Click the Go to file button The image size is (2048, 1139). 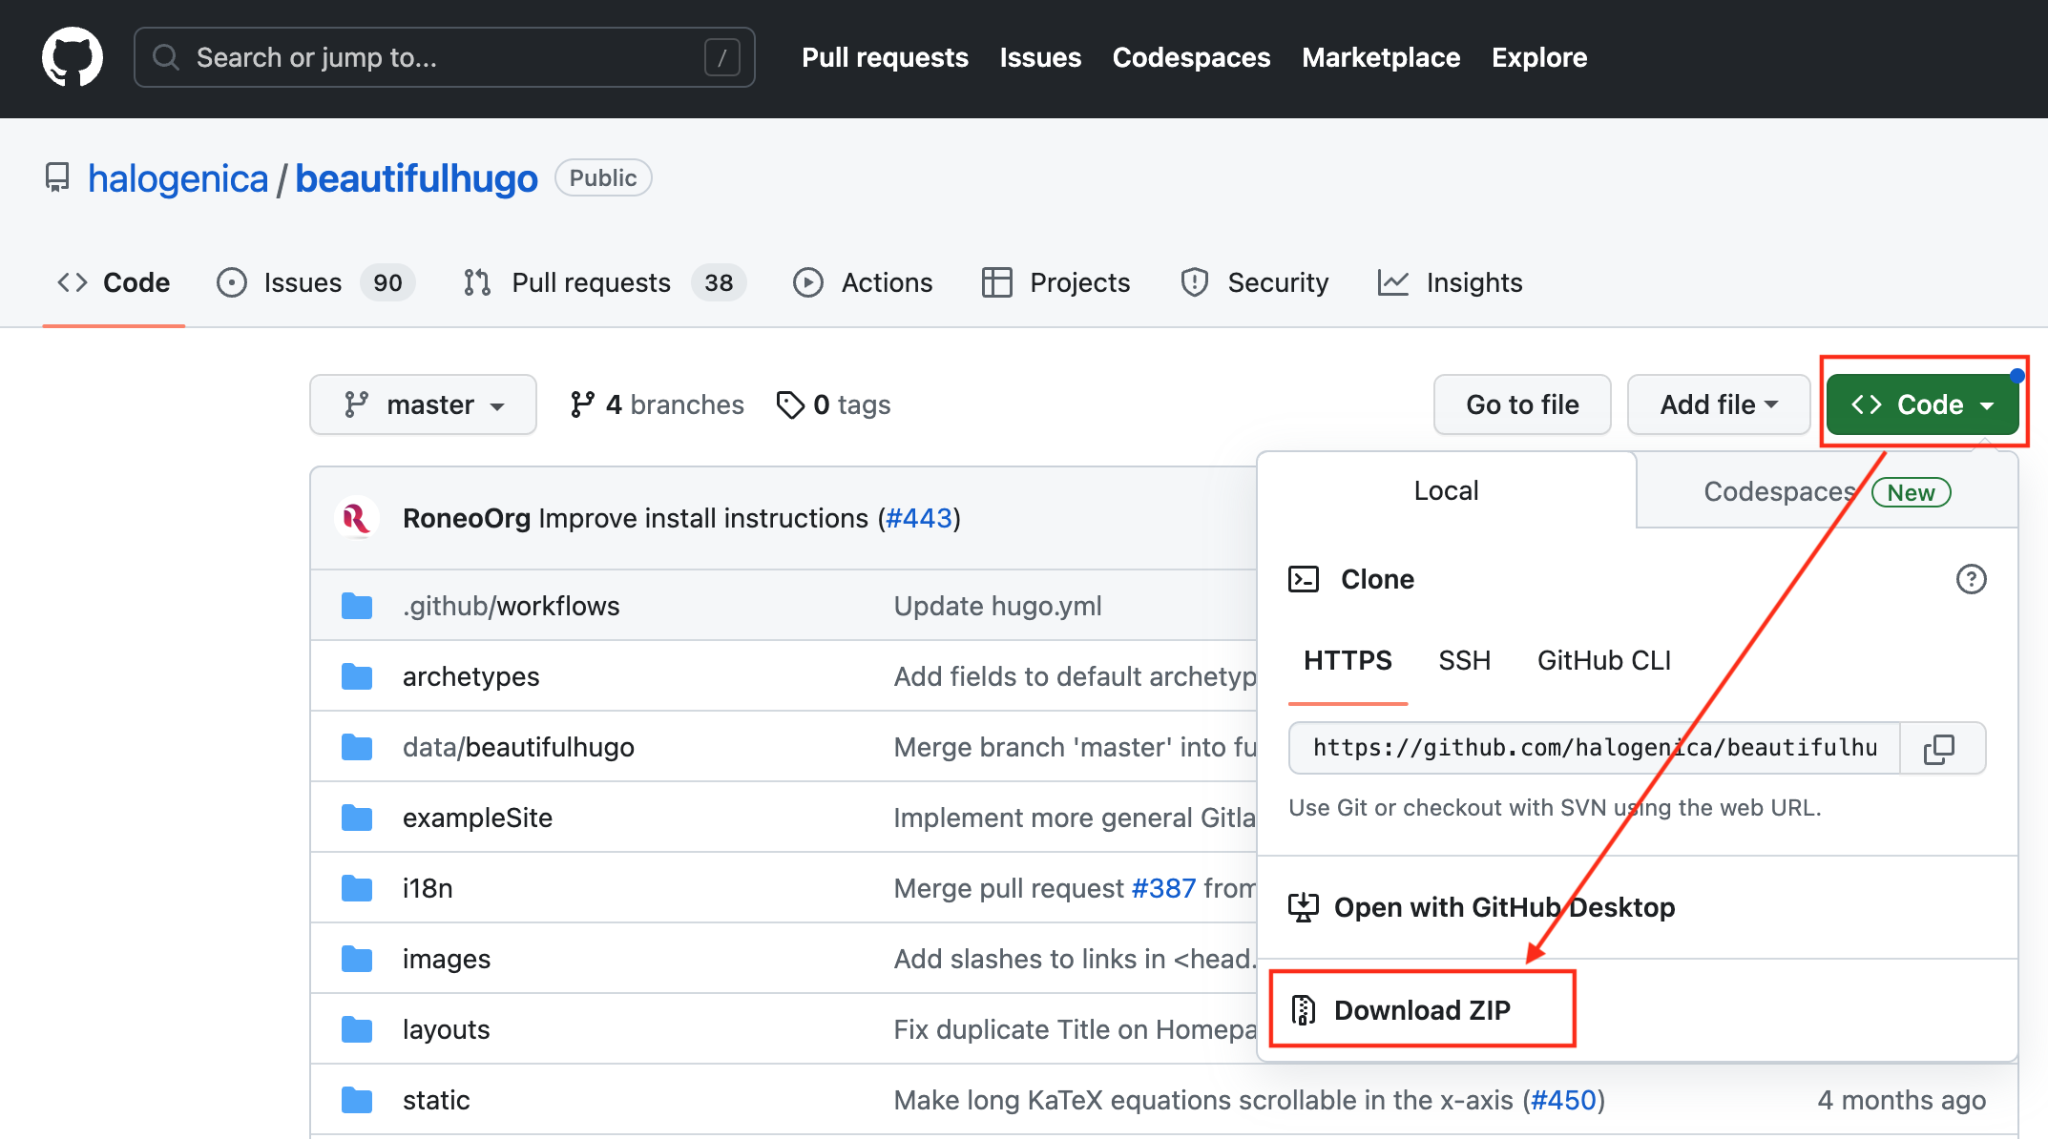coord(1522,404)
